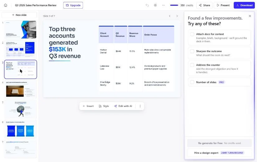This screenshot has width=257, height=162.
Task: Click the credits progress bar
Action: 174,5
